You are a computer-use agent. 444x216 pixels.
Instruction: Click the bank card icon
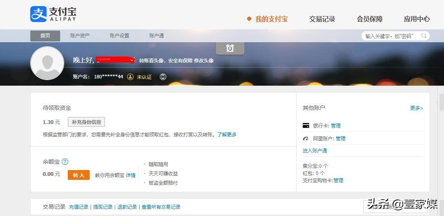tap(306, 125)
